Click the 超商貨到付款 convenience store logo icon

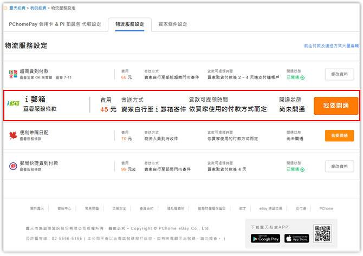coord(14,74)
